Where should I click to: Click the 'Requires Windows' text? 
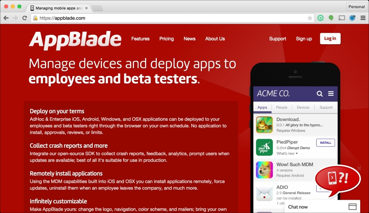coord(291,131)
